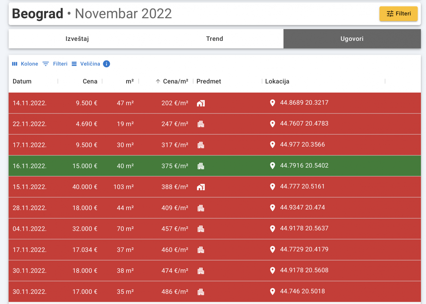Open table Filteri in the grid toolbar
The width and height of the screenshot is (426, 304).
(55, 64)
